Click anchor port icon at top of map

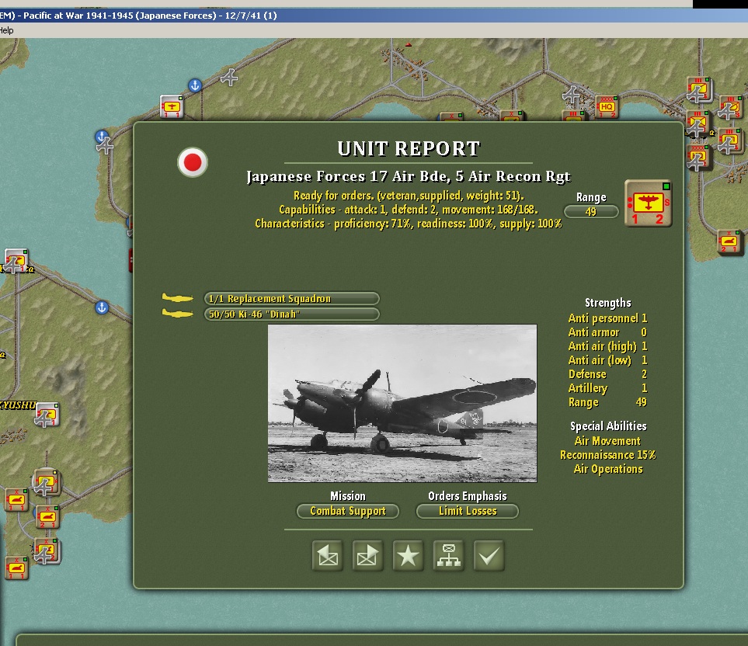[x=195, y=85]
